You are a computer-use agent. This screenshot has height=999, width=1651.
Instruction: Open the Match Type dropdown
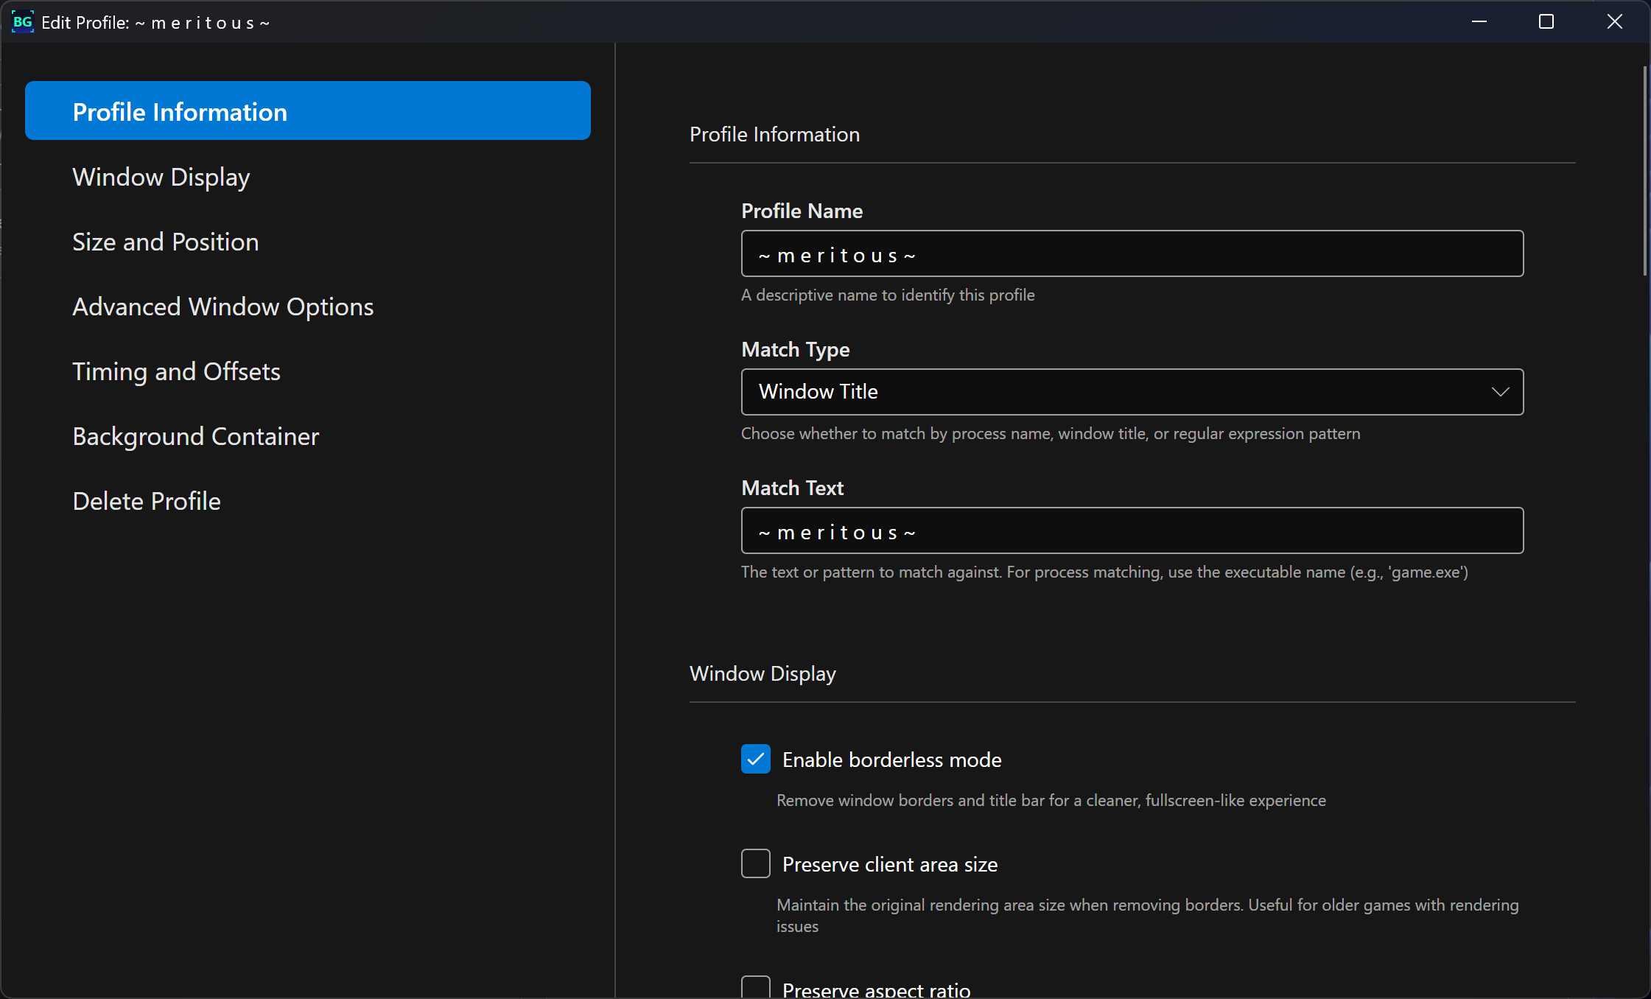coord(1132,392)
